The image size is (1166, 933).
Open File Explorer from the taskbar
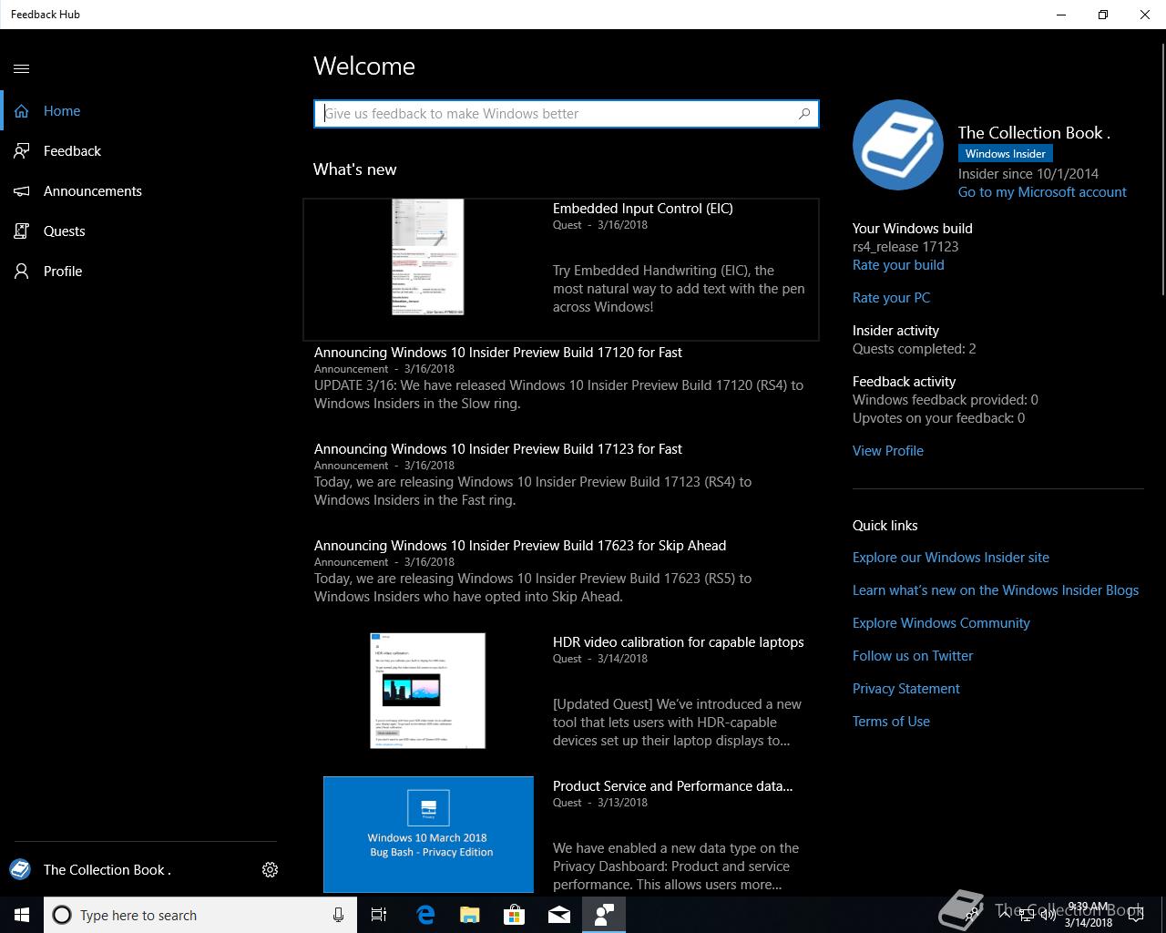coord(469,915)
